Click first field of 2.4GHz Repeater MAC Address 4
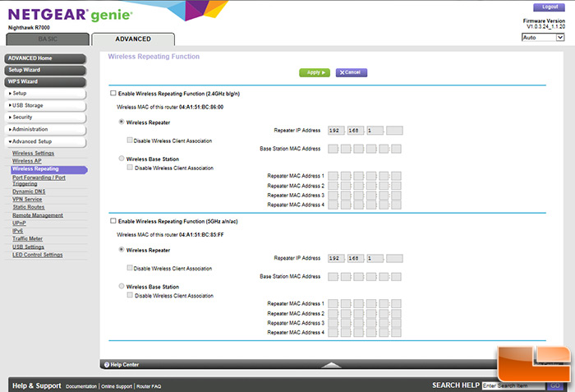The image size is (575, 392). [333, 205]
